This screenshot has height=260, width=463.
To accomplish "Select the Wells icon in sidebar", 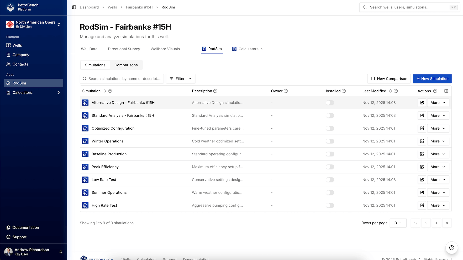I will [9, 45].
